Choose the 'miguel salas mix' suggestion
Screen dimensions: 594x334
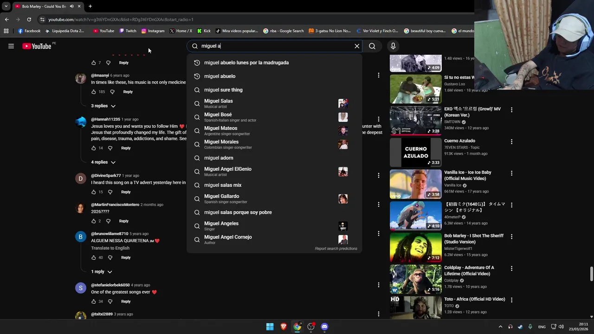[274, 185]
